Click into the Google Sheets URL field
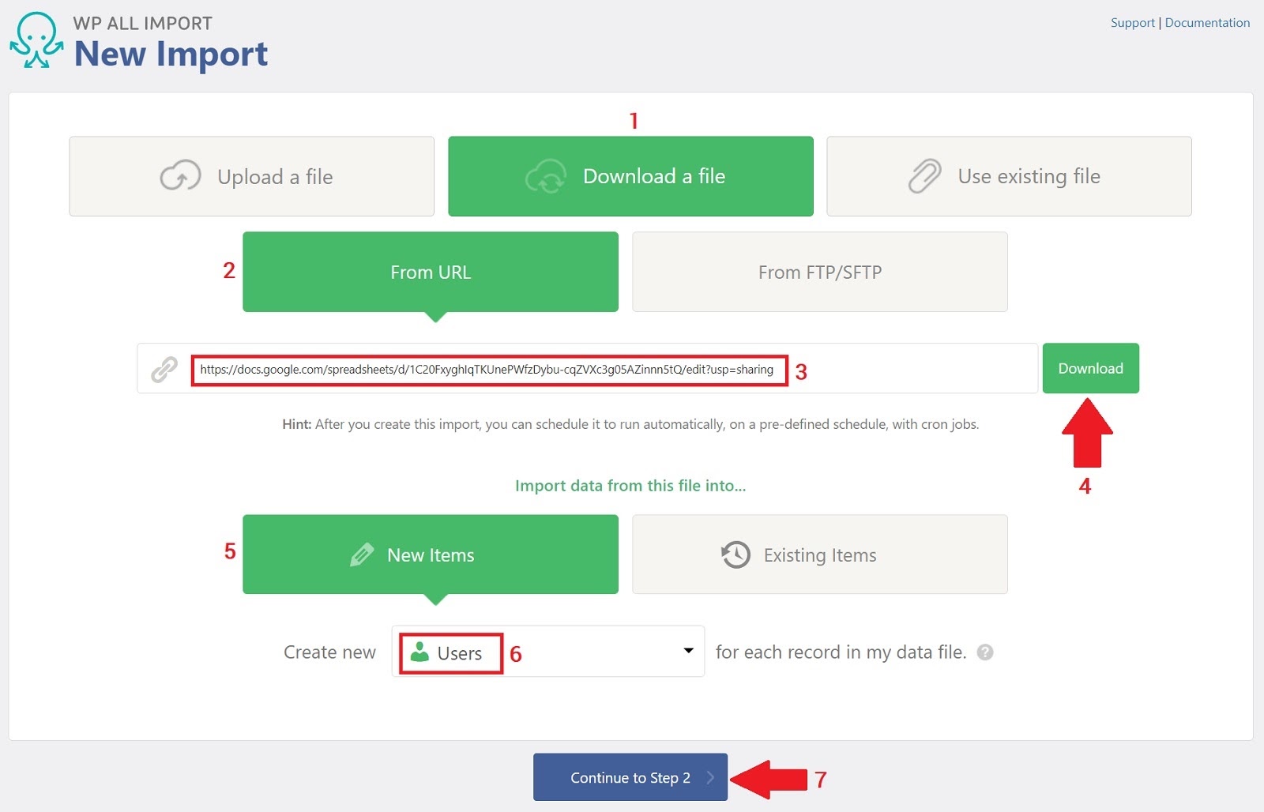Screen dimensions: 1264x812 (x=587, y=369)
